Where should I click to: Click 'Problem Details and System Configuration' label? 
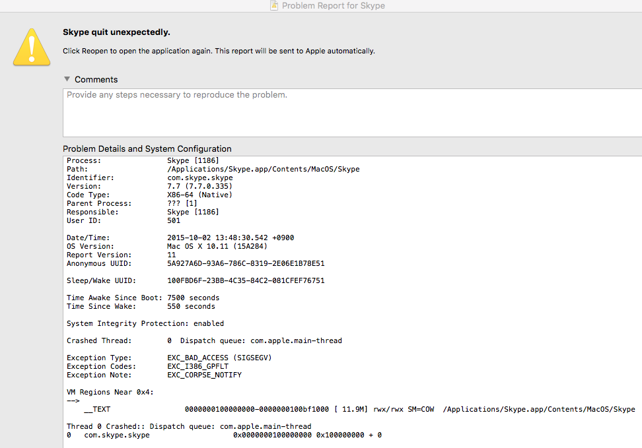(x=147, y=149)
